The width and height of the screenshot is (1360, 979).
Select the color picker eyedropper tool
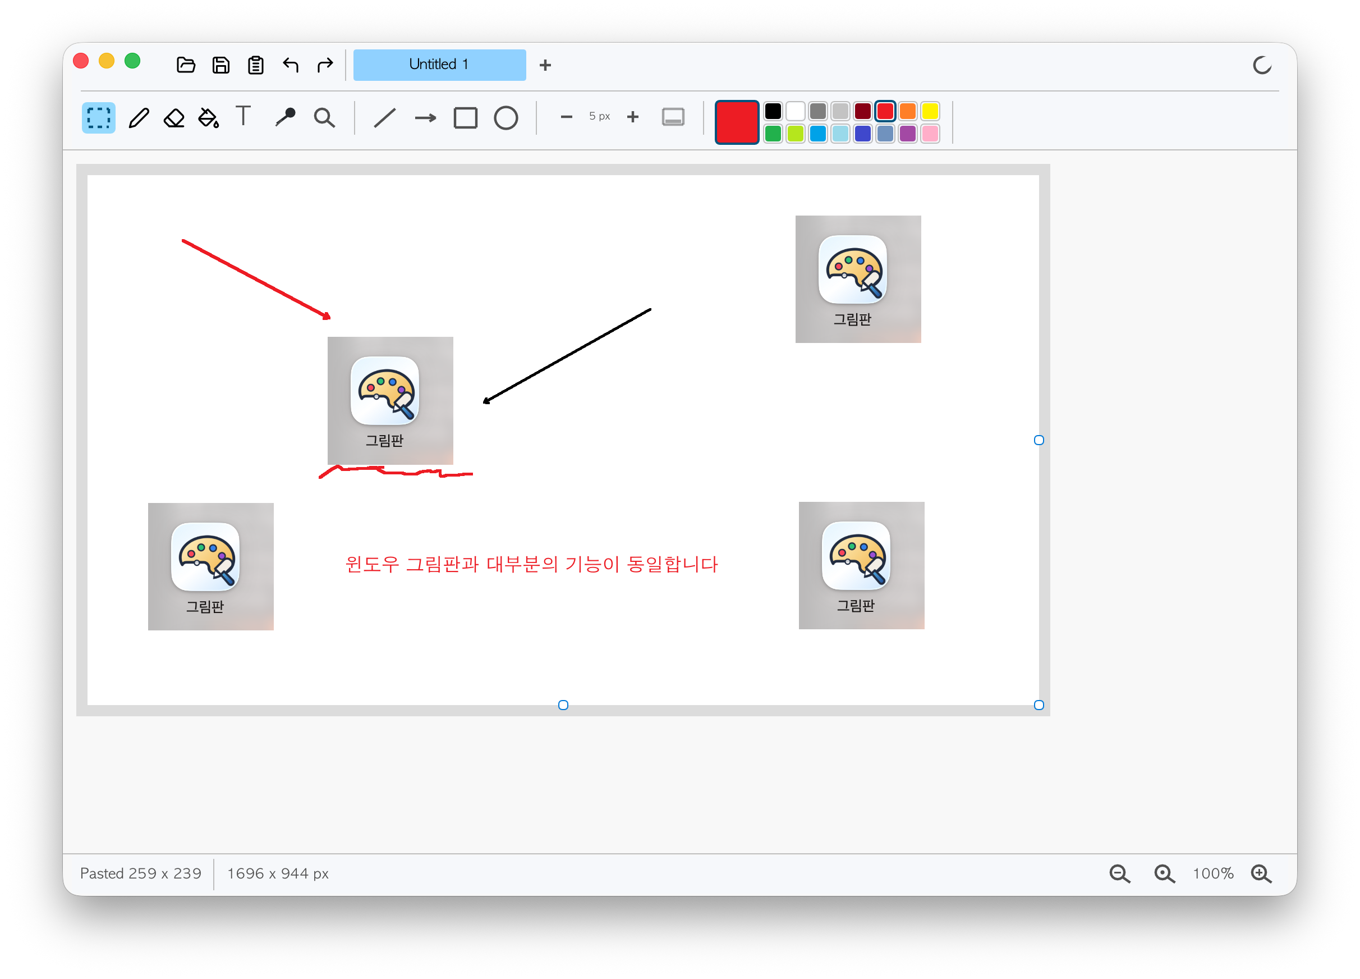click(x=285, y=117)
